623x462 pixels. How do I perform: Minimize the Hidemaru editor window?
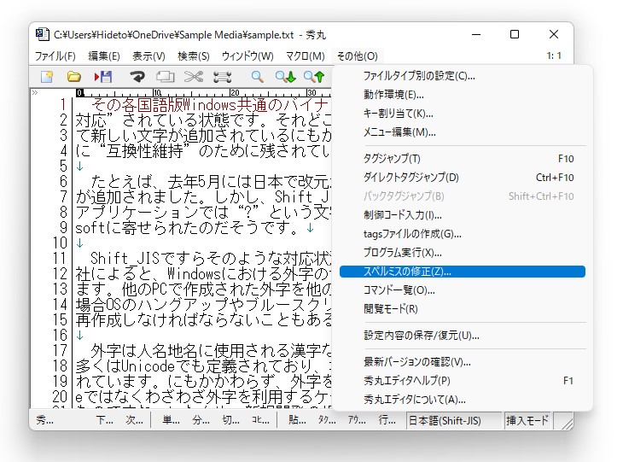click(x=476, y=35)
